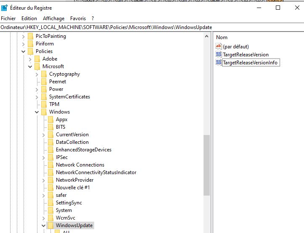Minimize the Éditeur du Registre window
This screenshot has width=304, height=233.
click(x=259, y=8)
